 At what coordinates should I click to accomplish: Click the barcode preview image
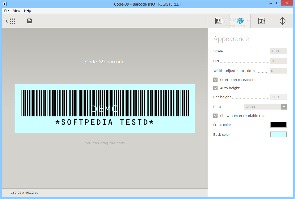(x=105, y=108)
